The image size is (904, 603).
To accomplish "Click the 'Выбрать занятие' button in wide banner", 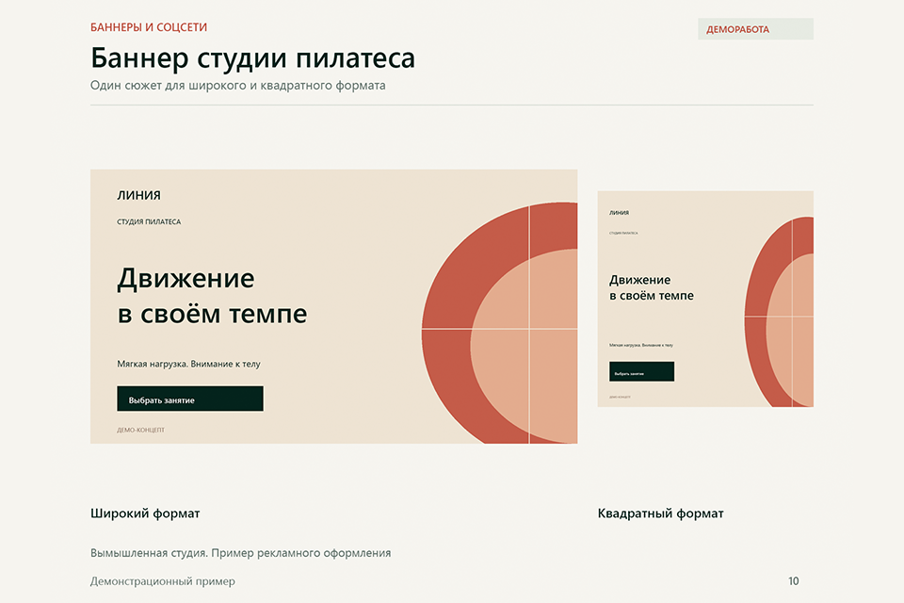I will [x=190, y=399].
